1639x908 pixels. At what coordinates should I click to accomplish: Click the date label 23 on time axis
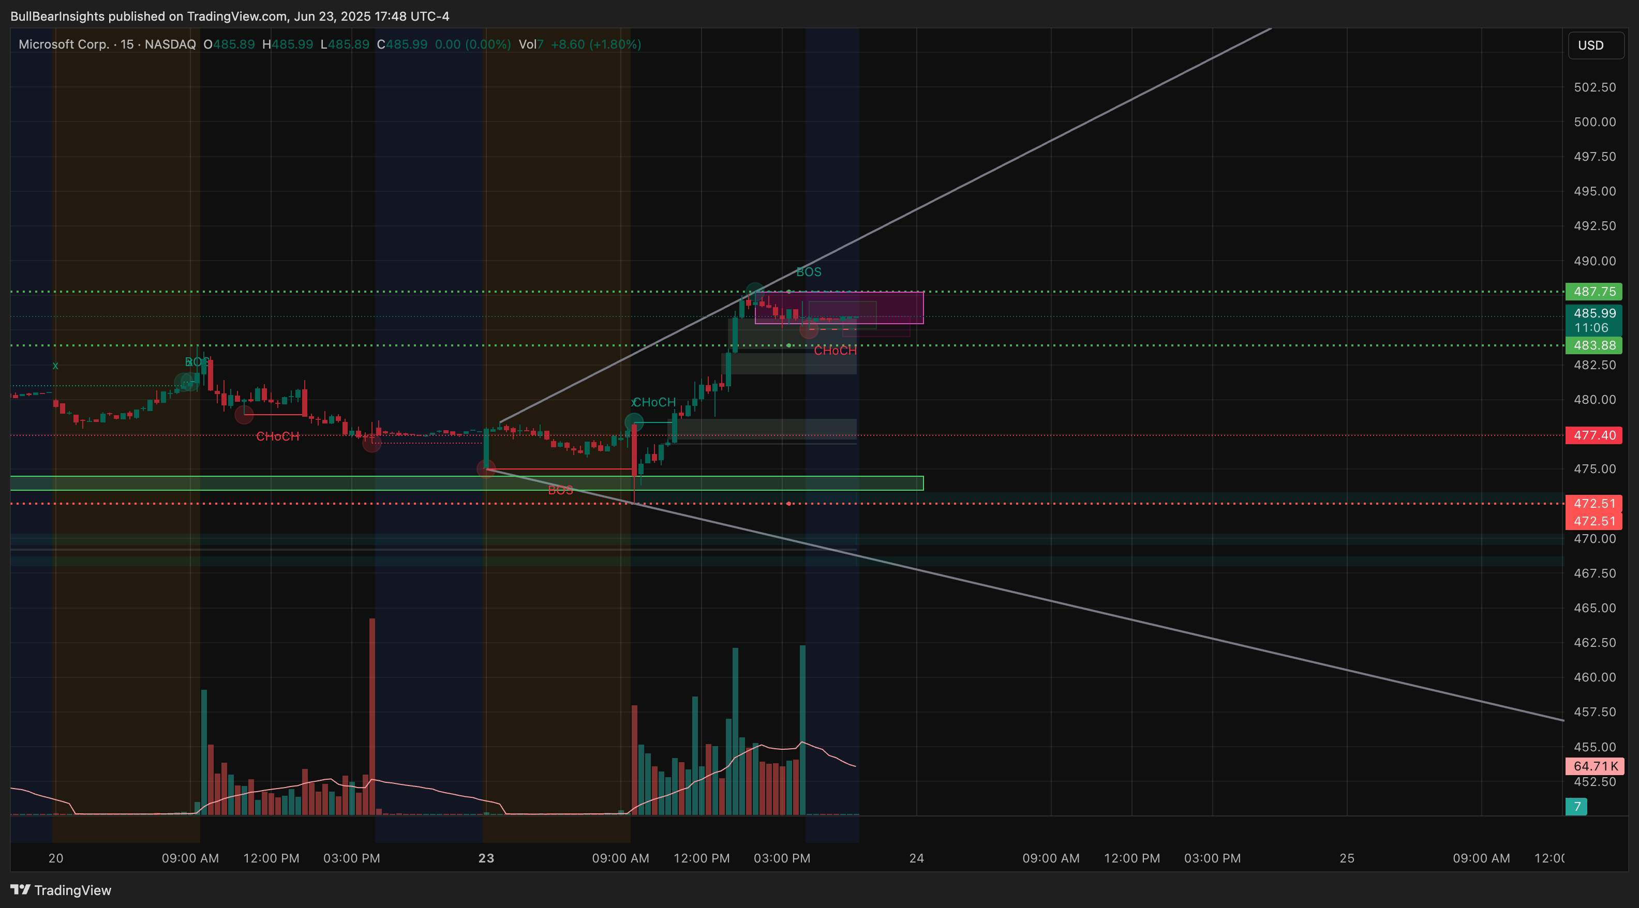click(486, 858)
